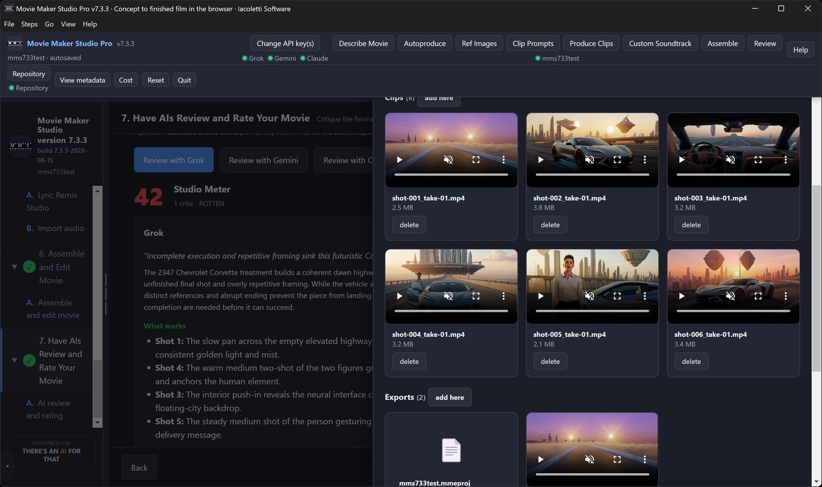Screen dimensions: 822x487
Task: Click the Custom Soundtrack button
Action: pyautogui.click(x=660, y=43)
